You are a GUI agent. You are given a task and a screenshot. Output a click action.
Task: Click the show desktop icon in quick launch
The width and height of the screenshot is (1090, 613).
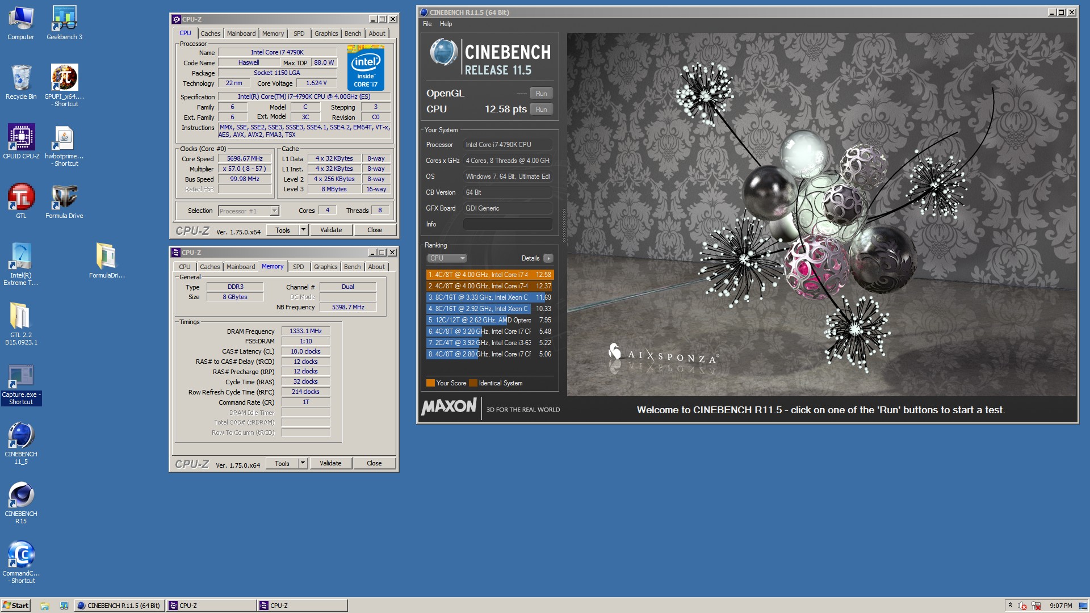tap(64, 606)
